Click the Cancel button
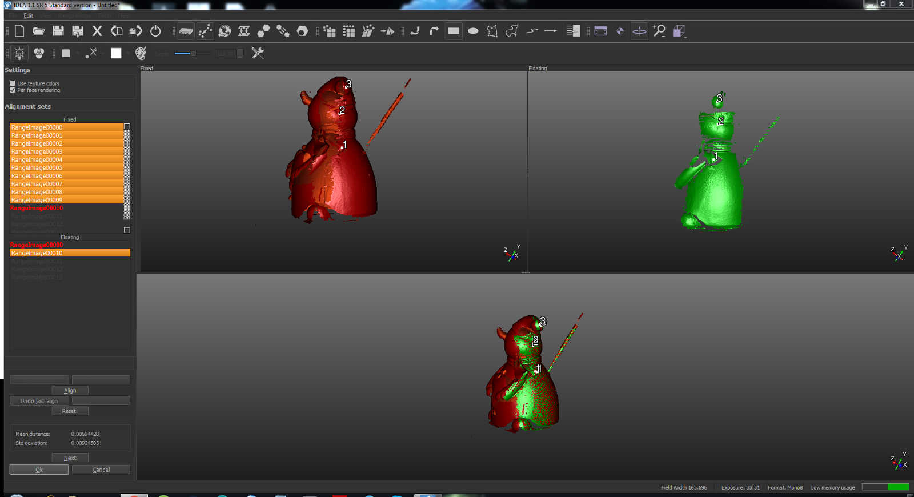This screenshot has height=497, width=914. [101, 470]
